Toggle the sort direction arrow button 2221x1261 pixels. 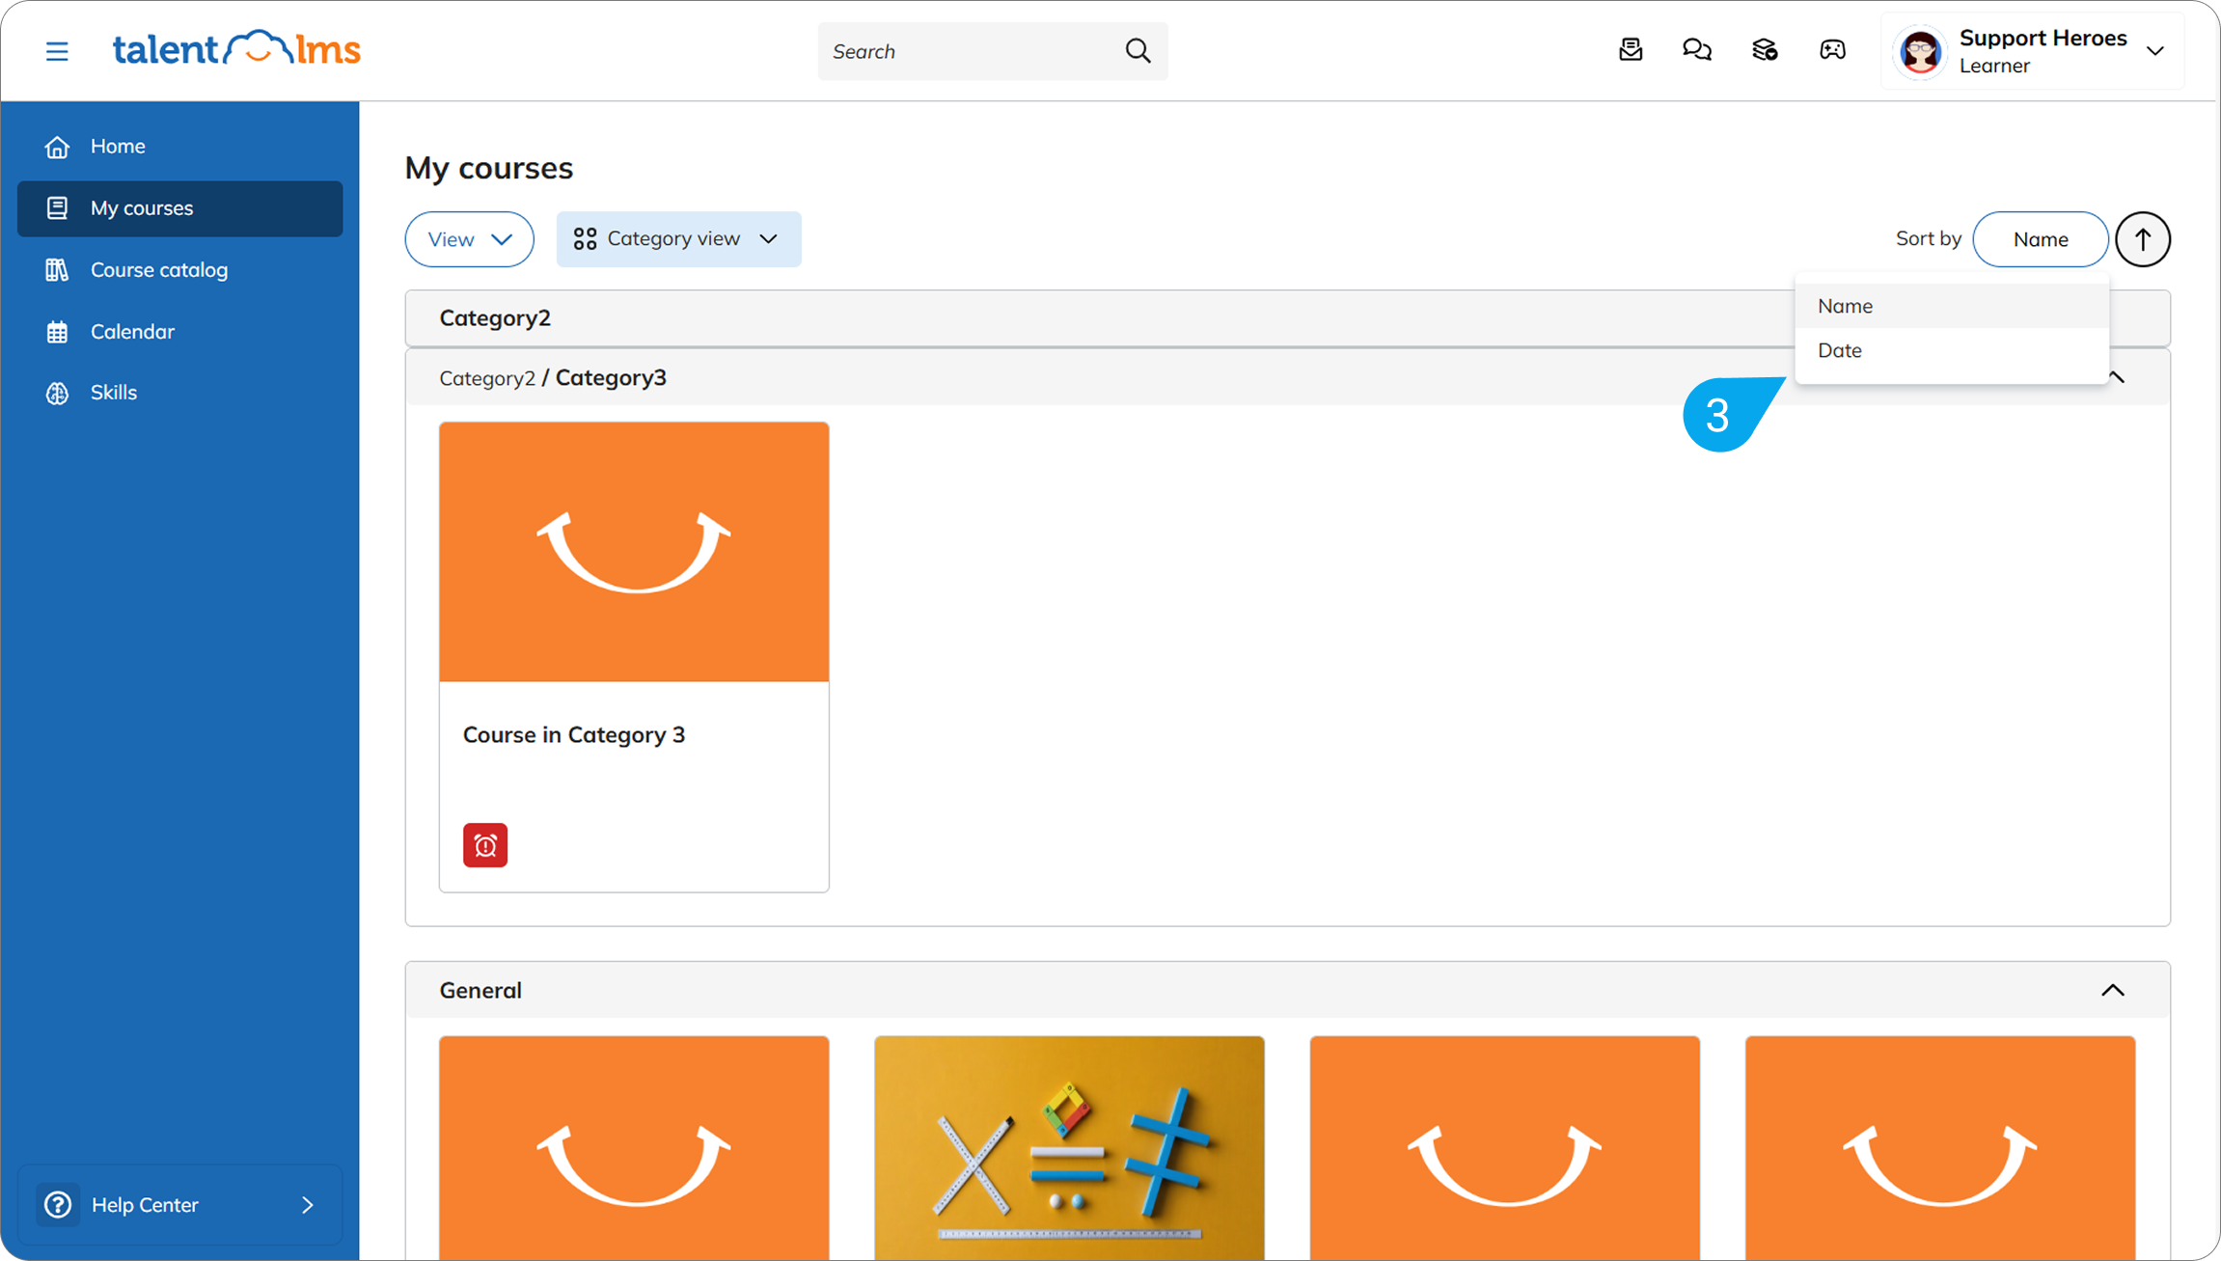click(x=2143, y=239)
